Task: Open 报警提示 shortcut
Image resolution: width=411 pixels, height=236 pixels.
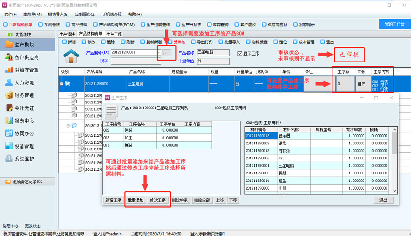Action: click(304, 25)
